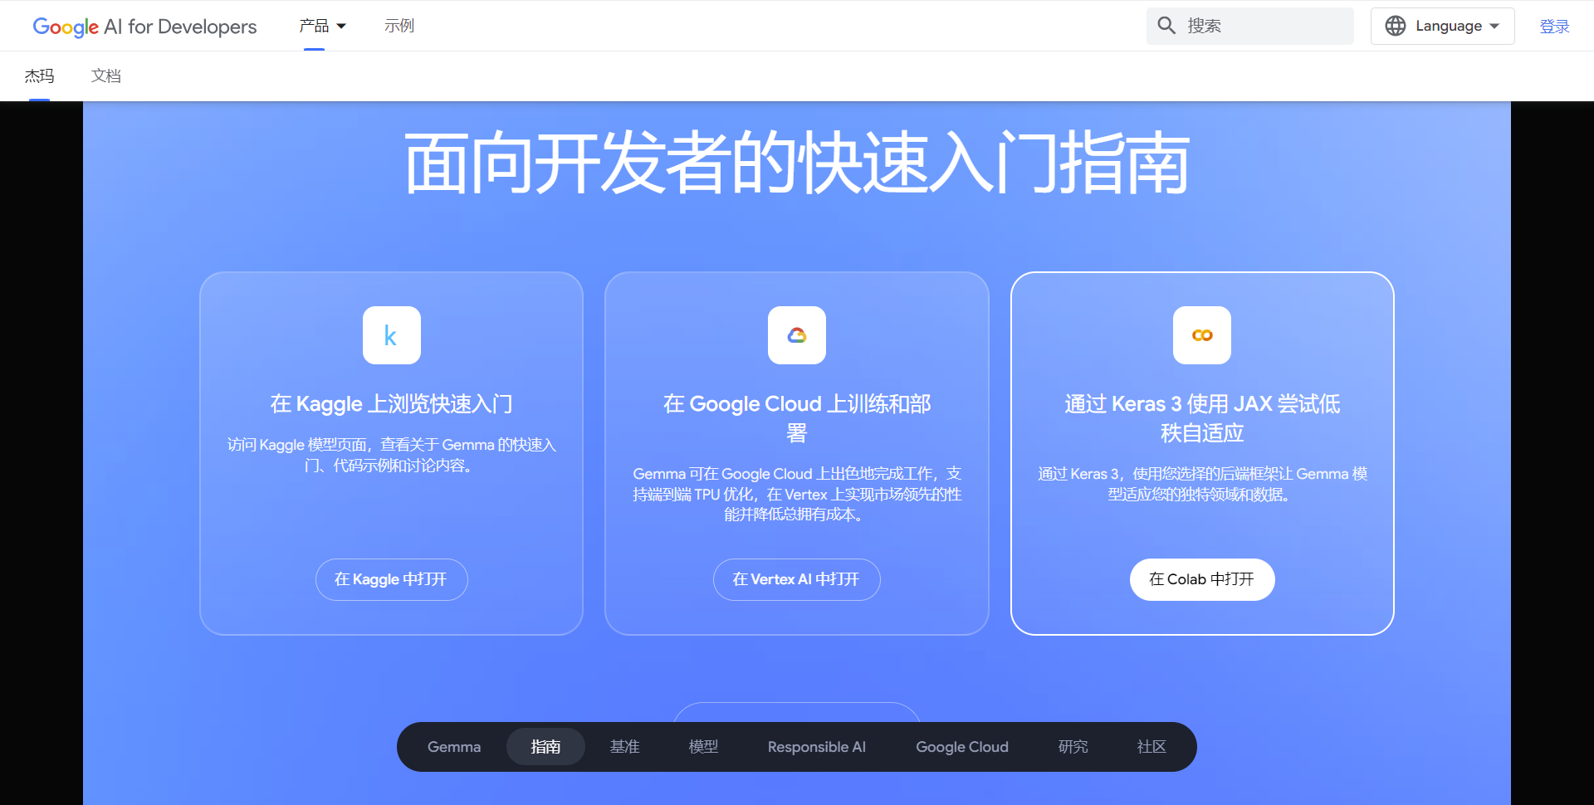Click the Colab logo icon

pos(1202,335)
